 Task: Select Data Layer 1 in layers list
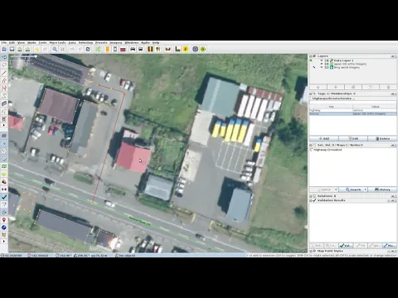343,60
